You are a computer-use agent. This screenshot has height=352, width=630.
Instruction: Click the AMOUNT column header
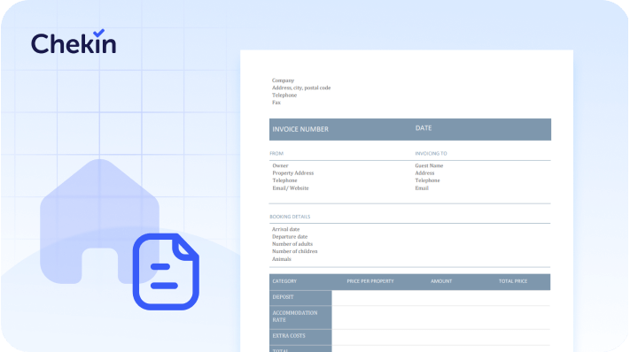tap(441, 281)
